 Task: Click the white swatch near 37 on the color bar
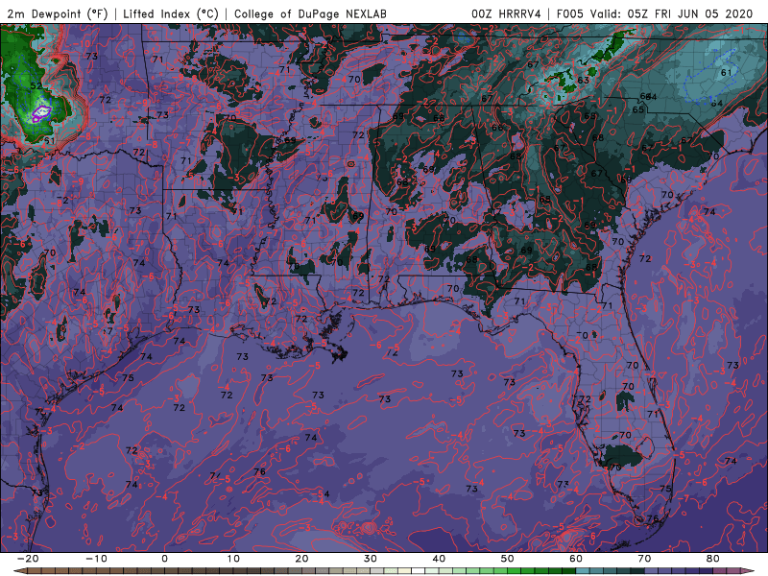click(x=418, y=570)
